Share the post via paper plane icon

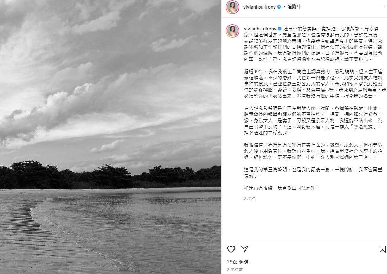pos(245,249)
